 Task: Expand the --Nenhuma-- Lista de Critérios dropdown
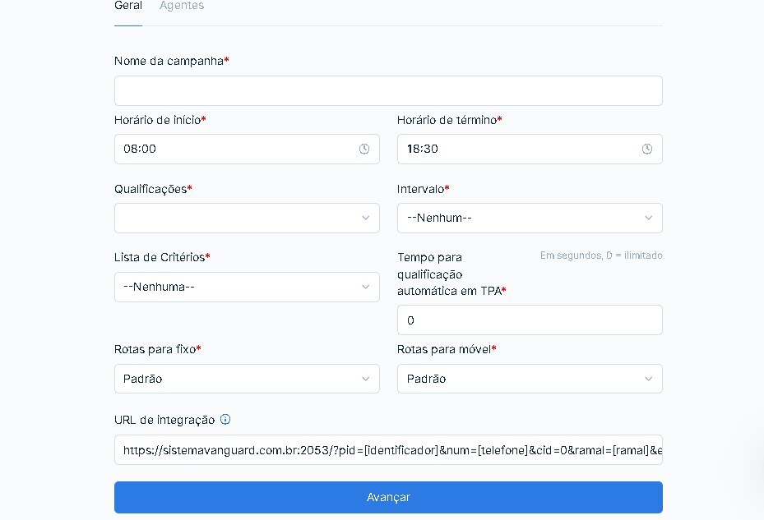coord(247,288)
